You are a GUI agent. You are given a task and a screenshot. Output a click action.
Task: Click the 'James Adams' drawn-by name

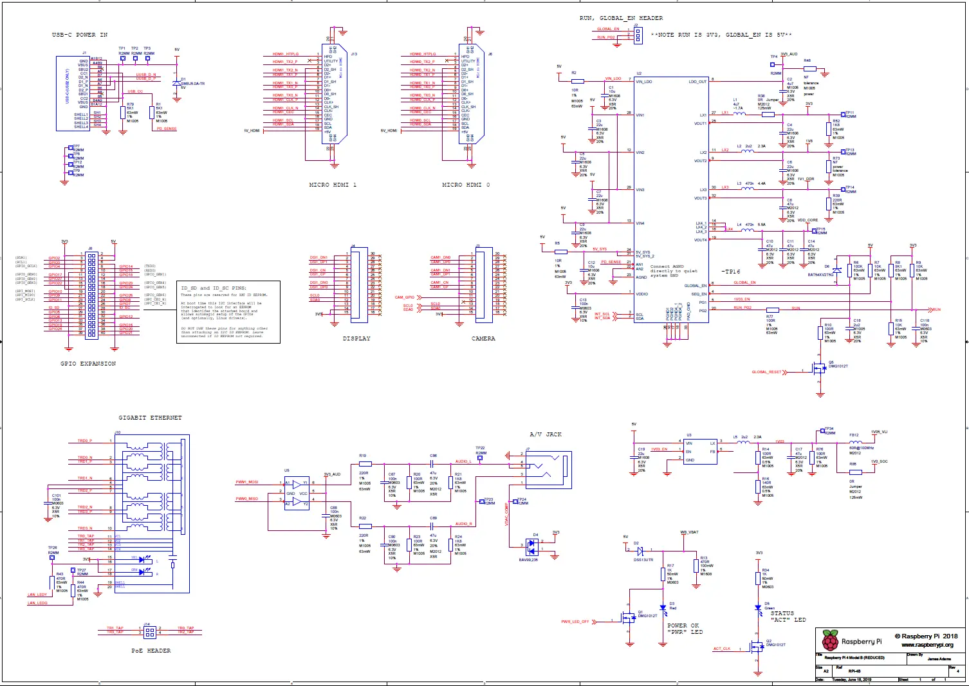(x=939, y=659)
